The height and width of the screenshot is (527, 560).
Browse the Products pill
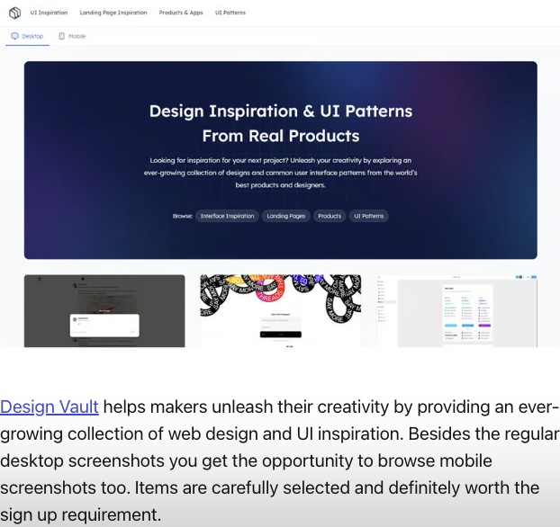pos(330,216)
